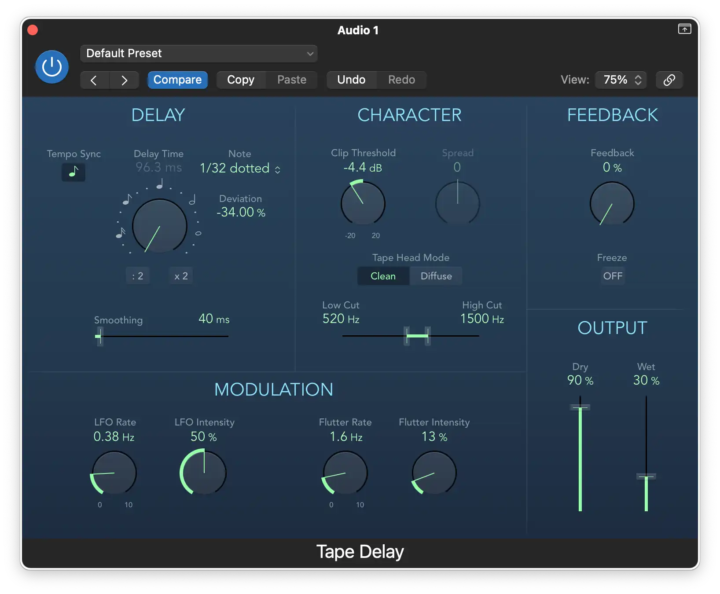
Task: Click the Wet output fader handle
Action: (x=646, y=476)
